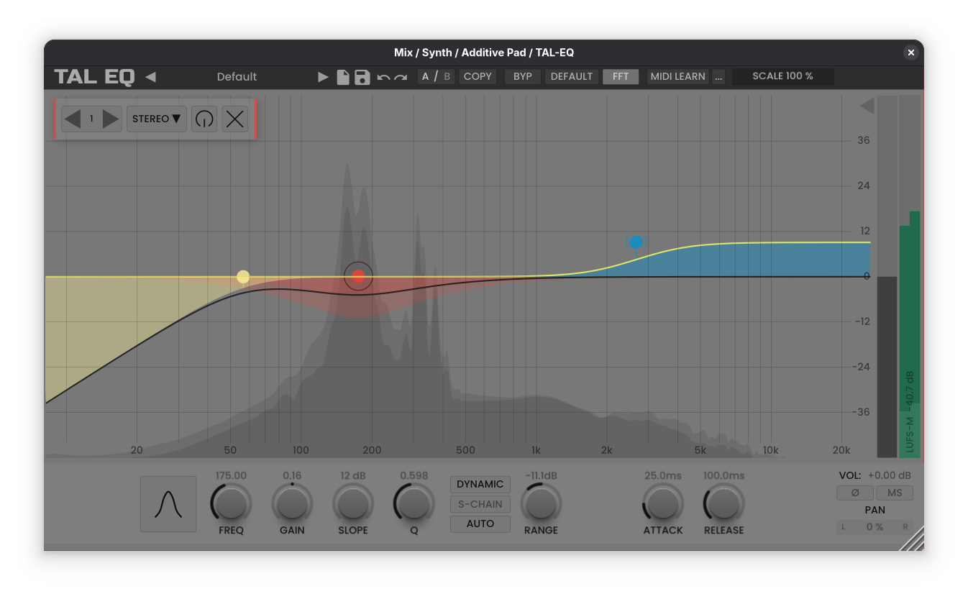This screenshot has height=599, width=968.
Task: Enable phase invert with Ø button
Action: click(x=855, y=493)
